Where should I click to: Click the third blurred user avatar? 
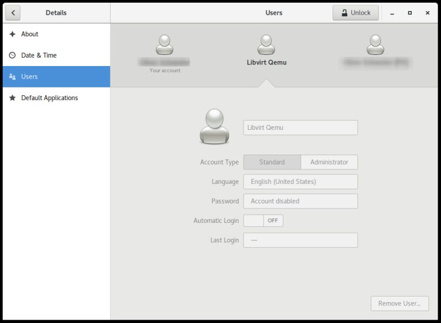(x=377, y=44)
